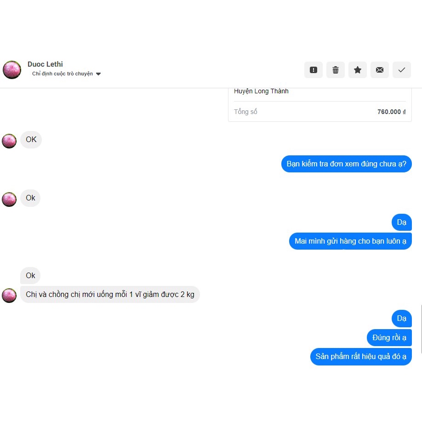Viewport: 422px width, 422px height.
Task: Select the Tổng số 760.000 order total row
Action: pyautogui.click(x=320, y=112)
